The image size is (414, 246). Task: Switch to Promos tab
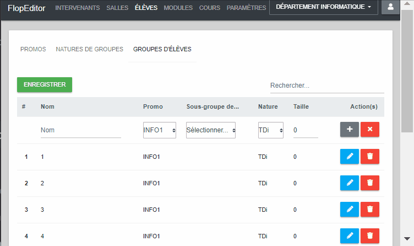33,49
